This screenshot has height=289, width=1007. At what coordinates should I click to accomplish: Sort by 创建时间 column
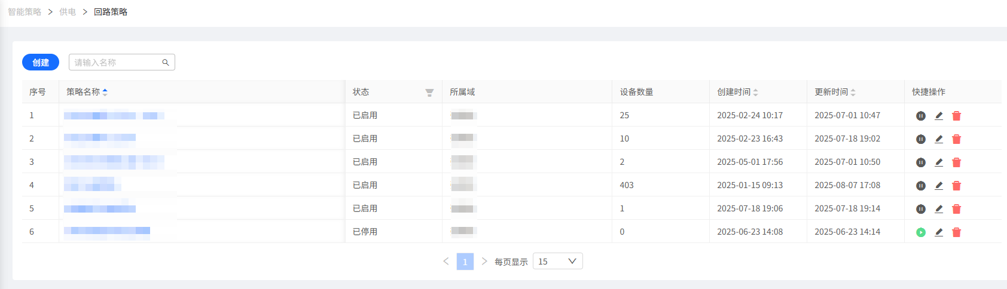(x=756, y=92)
